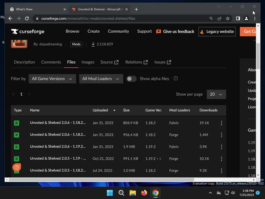Open the Relations external link tab
This screenshot has width=265, height=199.
[137, 62]
